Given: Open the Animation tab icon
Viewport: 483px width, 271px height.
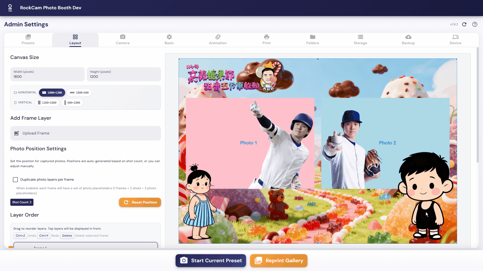Looking at the screenshot, I should coord(218,37).
